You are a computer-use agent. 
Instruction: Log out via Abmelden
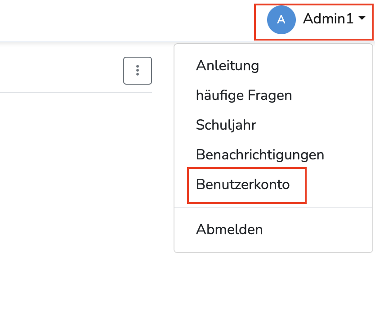pos(229,229)
